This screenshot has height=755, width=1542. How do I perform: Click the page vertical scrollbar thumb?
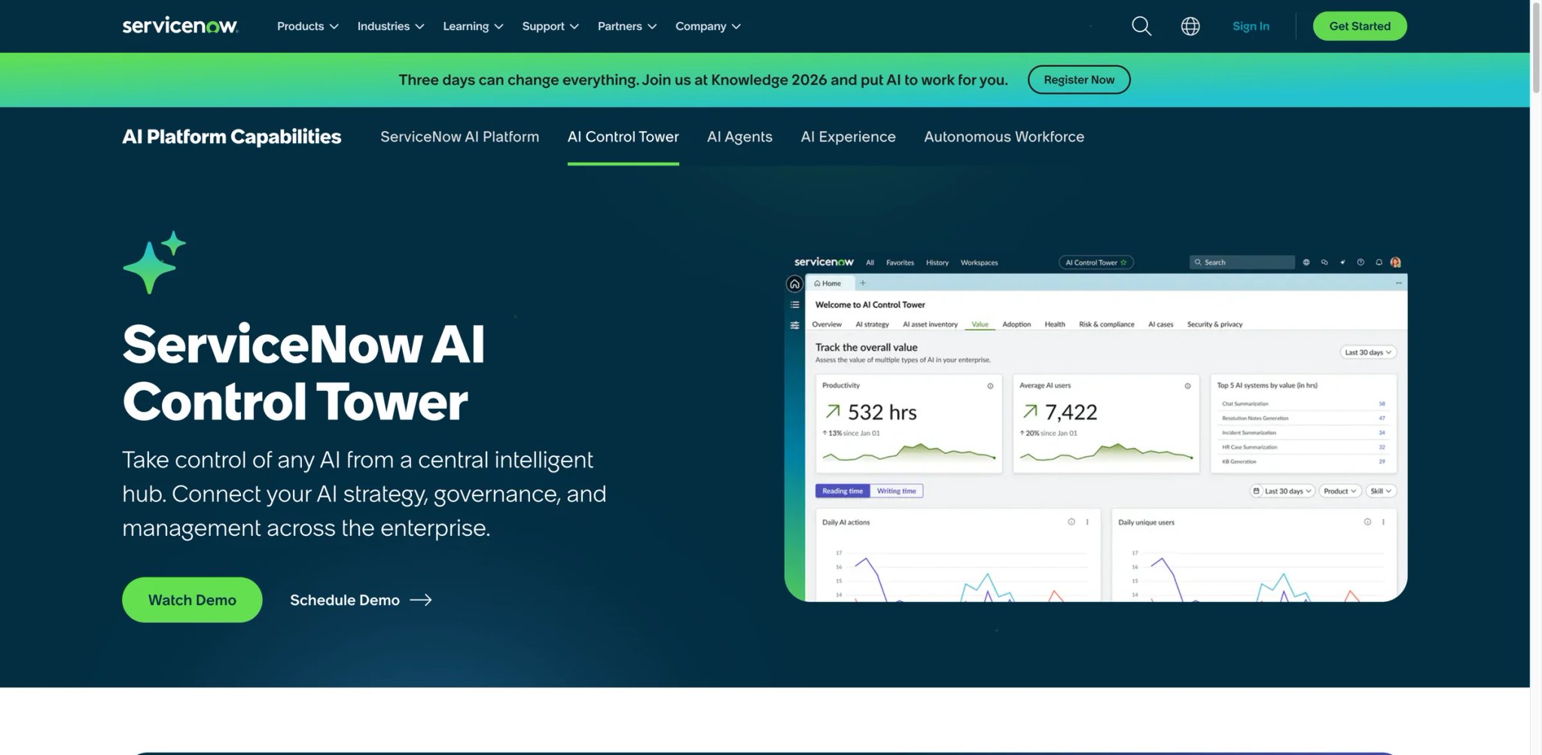(x=1536, y=47)
